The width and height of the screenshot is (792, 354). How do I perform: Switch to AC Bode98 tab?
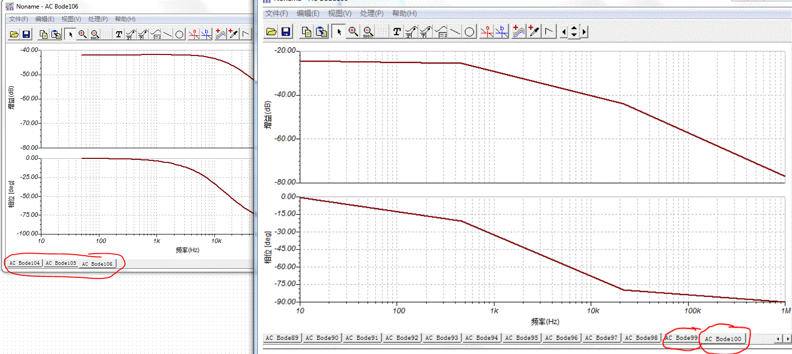641,338
